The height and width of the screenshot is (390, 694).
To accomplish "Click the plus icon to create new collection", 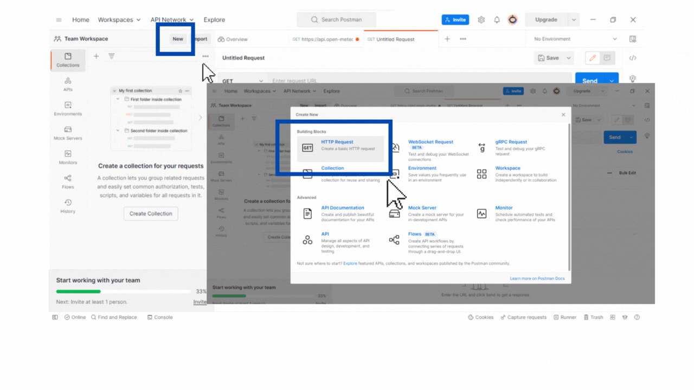I will [96, 56].
